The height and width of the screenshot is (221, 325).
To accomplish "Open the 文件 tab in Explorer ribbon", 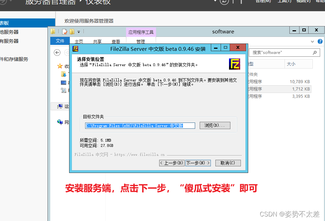I will coord(60,41).
